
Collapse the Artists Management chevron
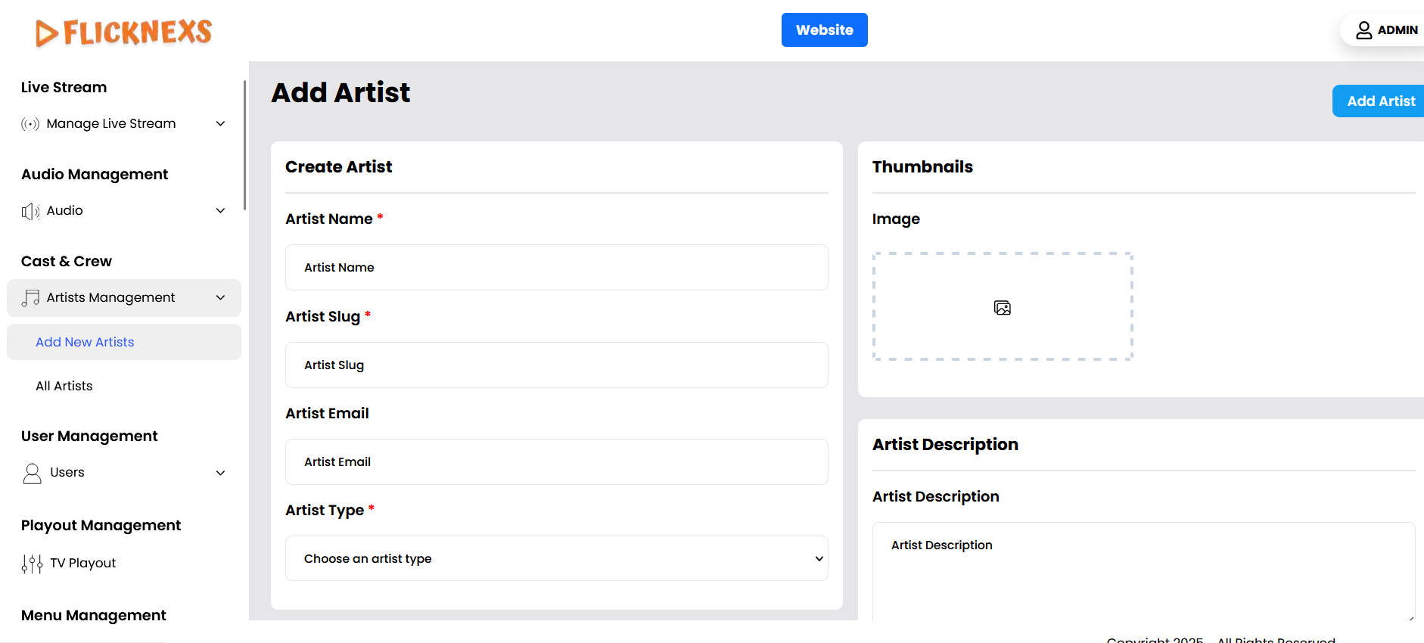click(221, 298)
